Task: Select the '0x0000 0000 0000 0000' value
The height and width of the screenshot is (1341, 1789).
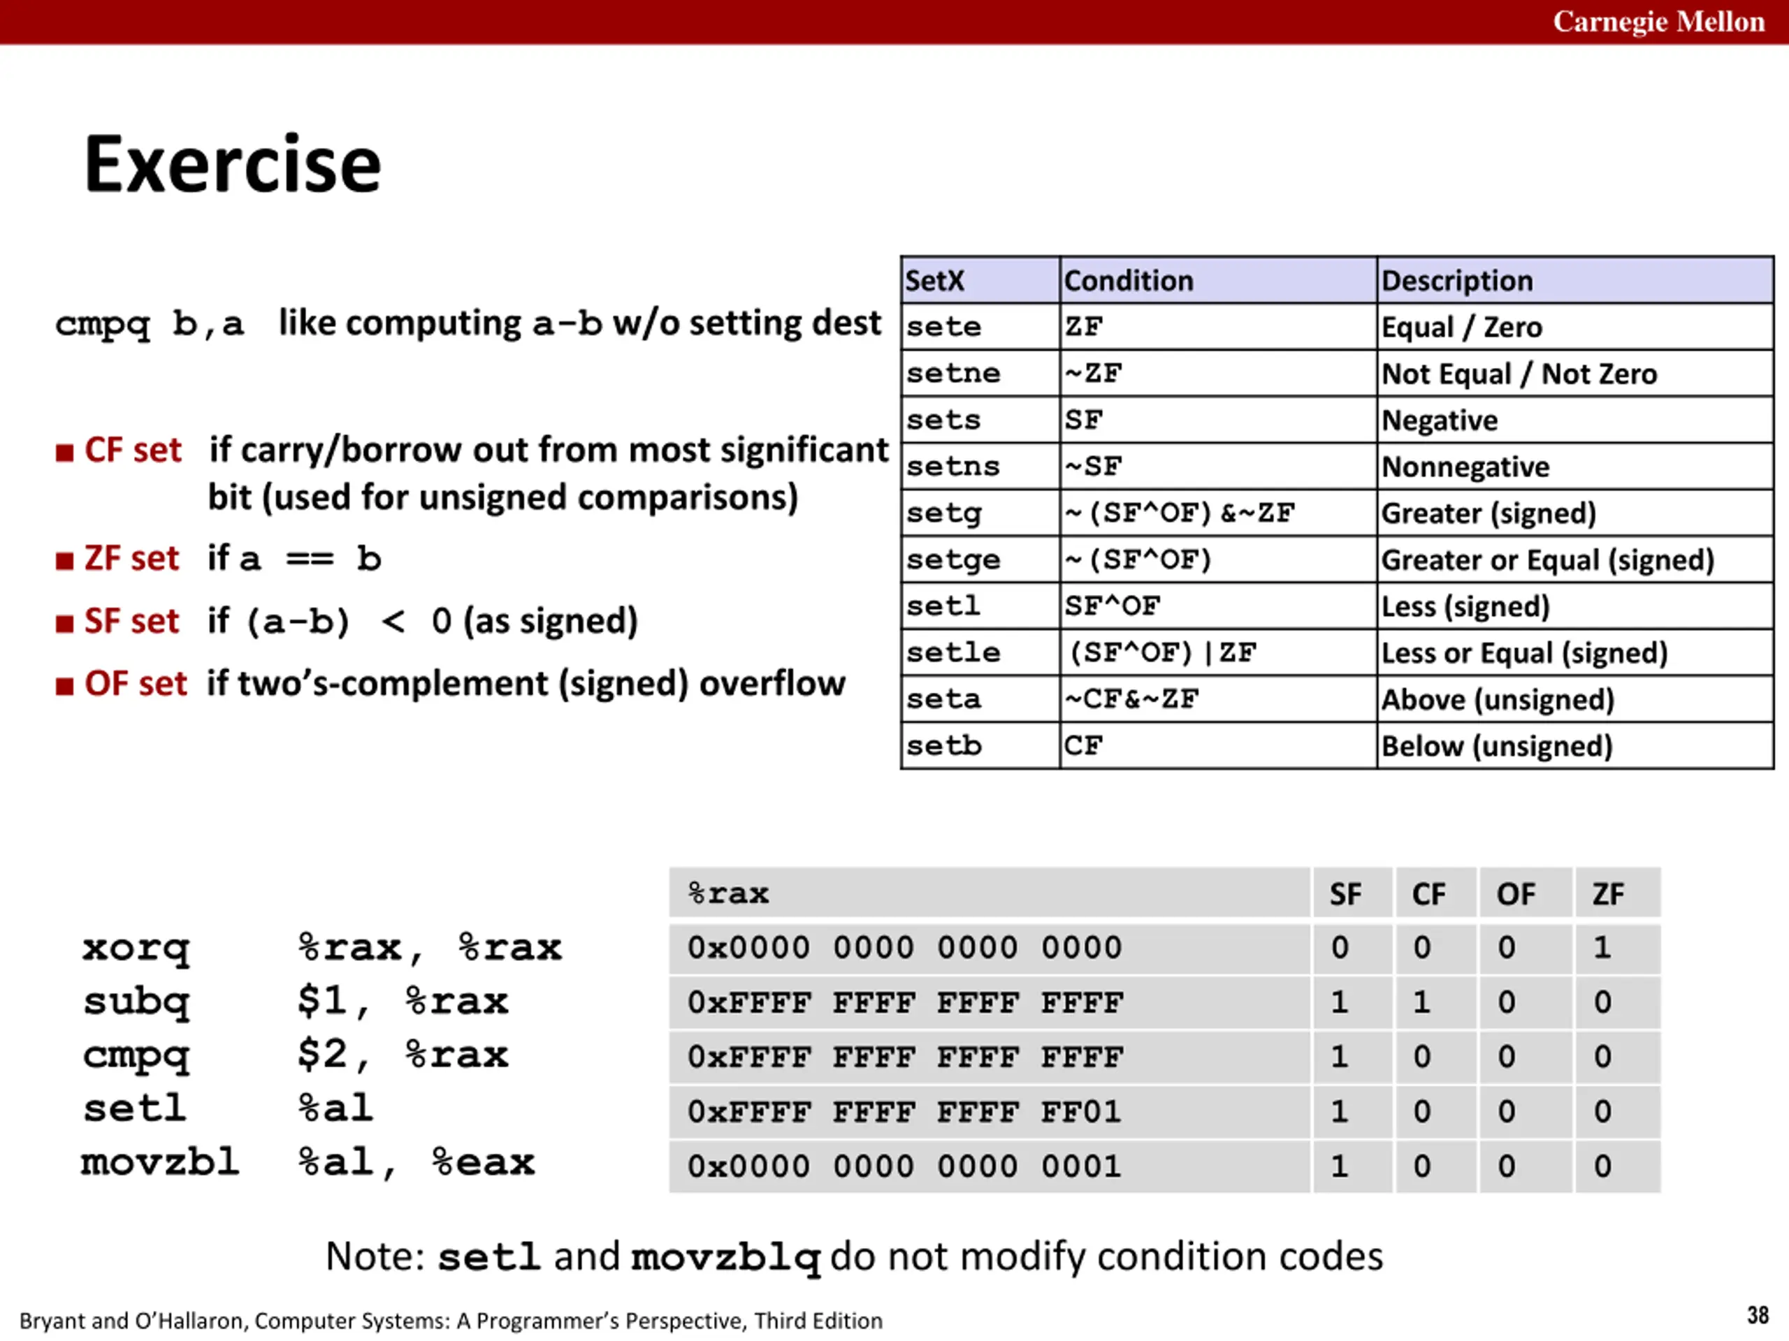Action: click(x=905, y=947)
